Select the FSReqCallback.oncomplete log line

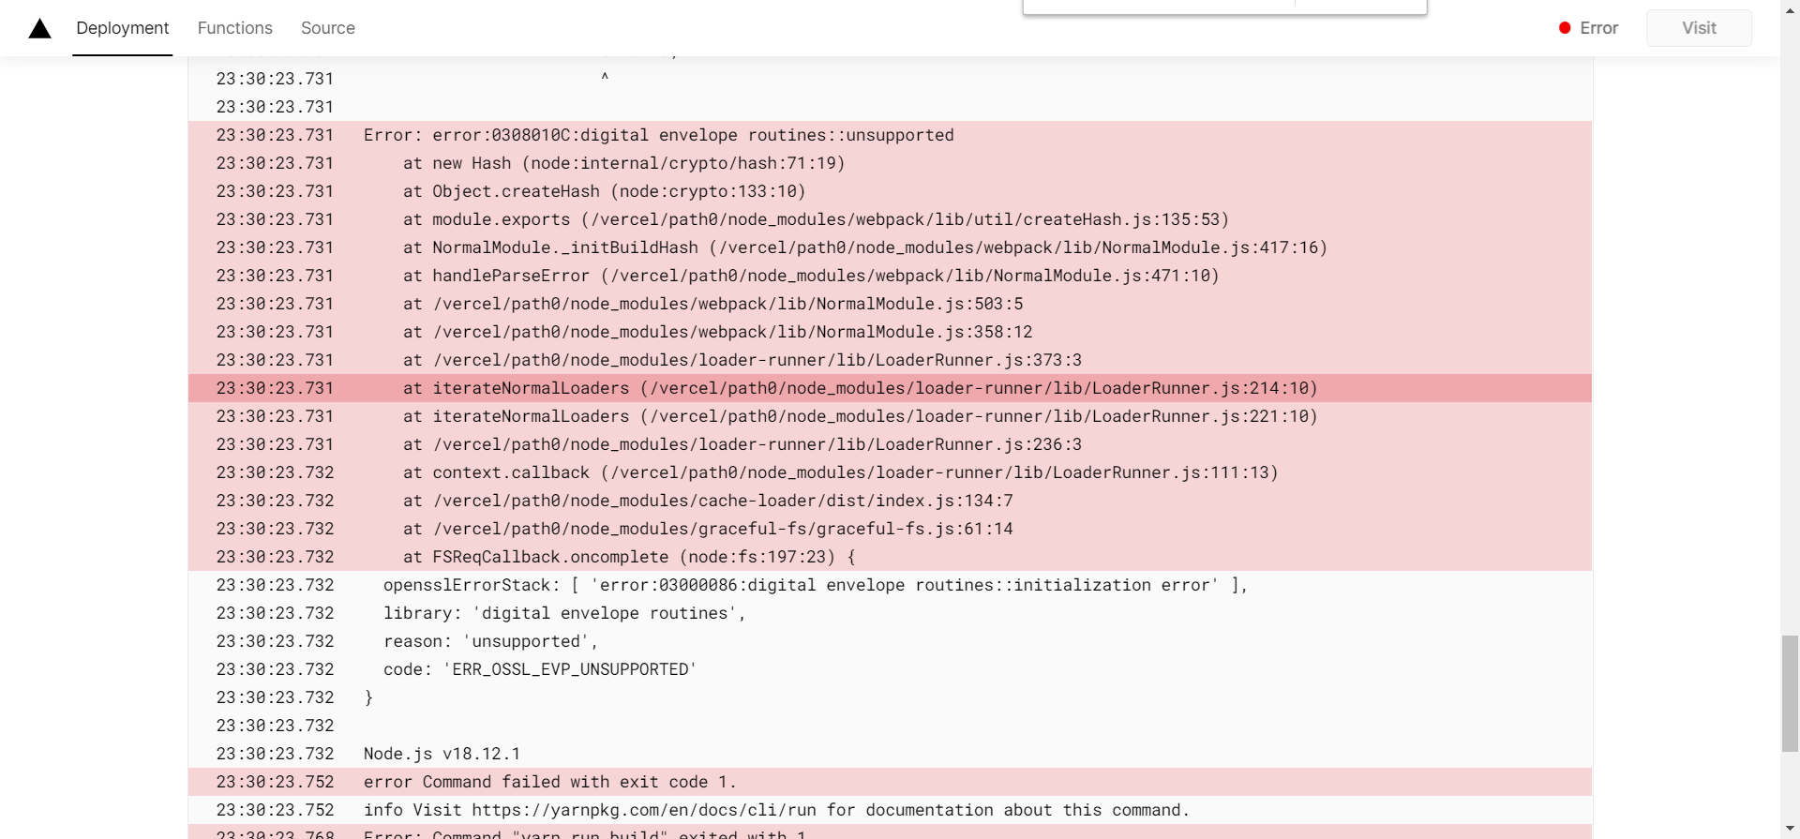(x=890, y=557)
